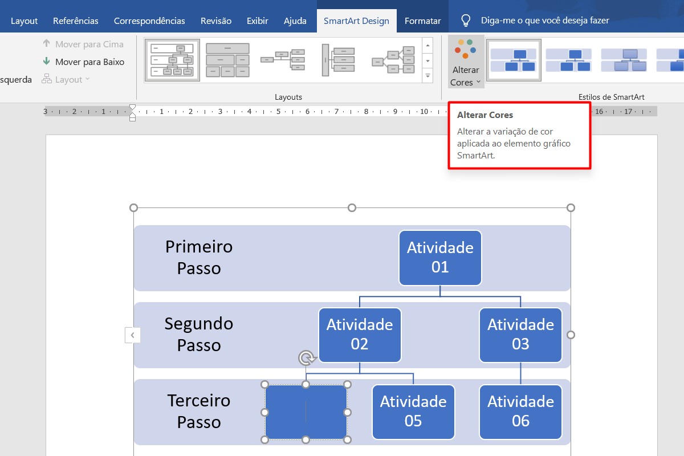Select the fifth layouts gallery thumbnail
The image size is (684, 456).
(393, 59)
